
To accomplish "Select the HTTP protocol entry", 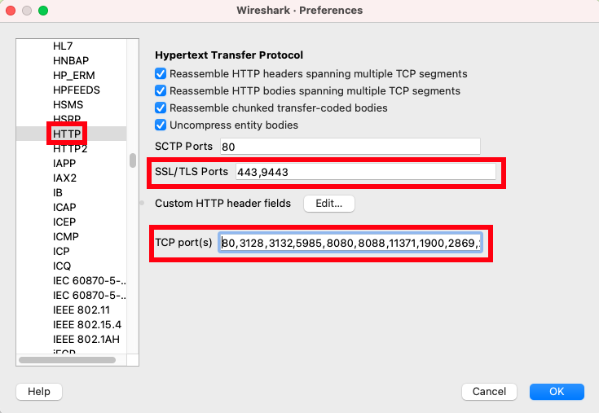I will (x=67, y=134).
